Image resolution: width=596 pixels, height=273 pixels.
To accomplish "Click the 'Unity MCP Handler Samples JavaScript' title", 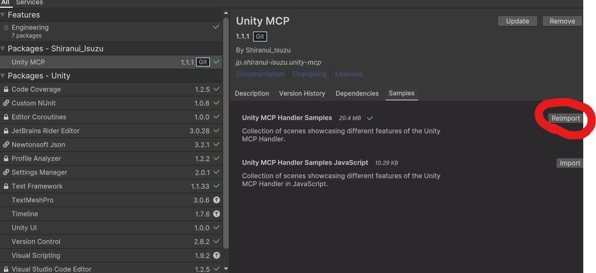I will pos(305,163).
